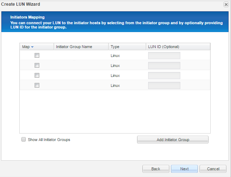Tick the Map checkbox in the second row
This screenshot has width=231, height=177.
(x=37, y=66)
